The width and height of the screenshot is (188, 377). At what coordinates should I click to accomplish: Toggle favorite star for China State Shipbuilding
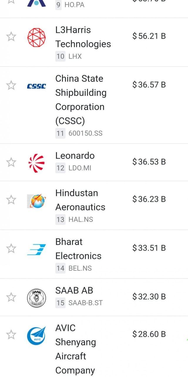(11, 85)
